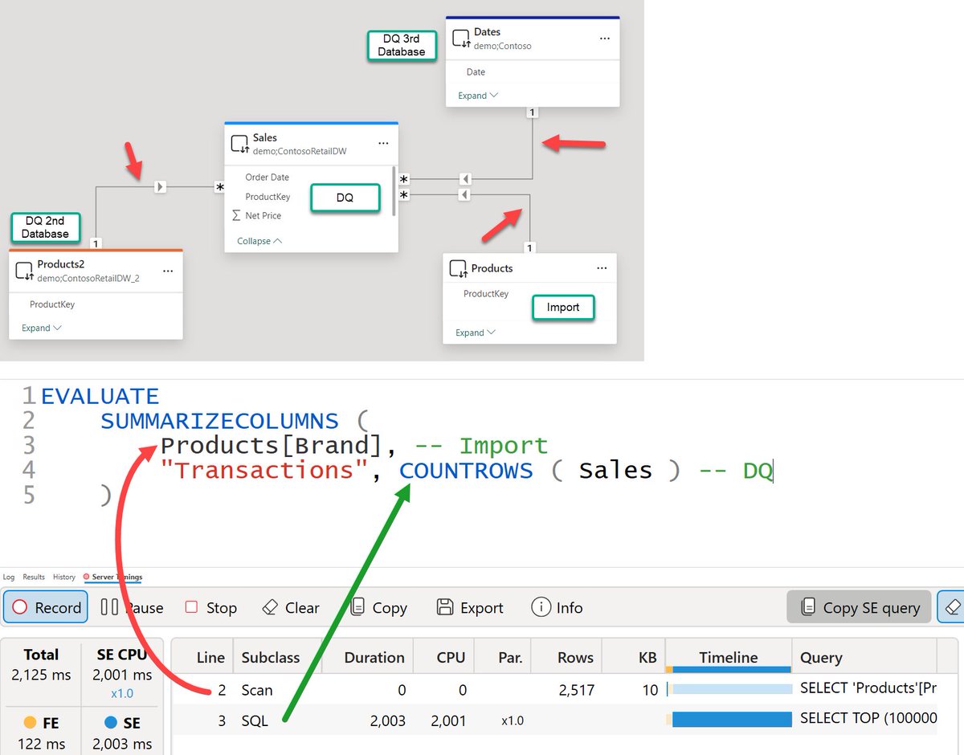Screen dimensions: 964x755
Task: Click the Total 2,125 ms tile
Action: pyautogui.click(x=41, y=665)
